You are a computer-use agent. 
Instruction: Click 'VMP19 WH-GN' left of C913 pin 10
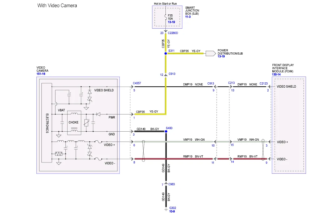tap(194, 139)
